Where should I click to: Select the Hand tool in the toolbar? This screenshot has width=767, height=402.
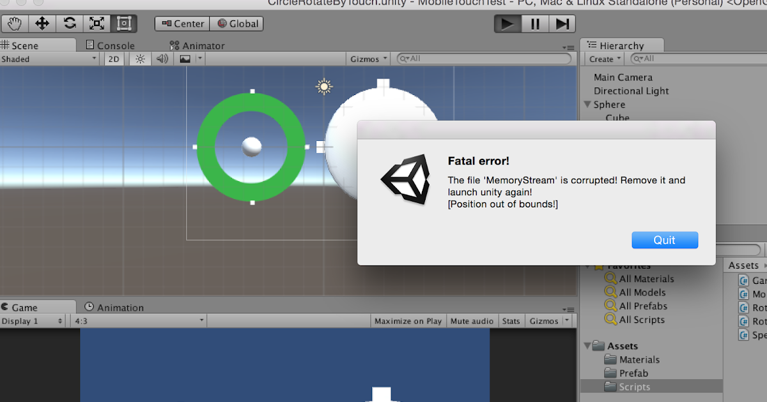click(14, 23)
